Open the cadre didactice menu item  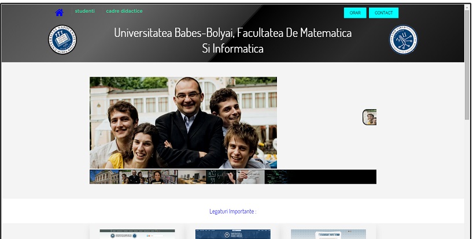click(124, 11)
